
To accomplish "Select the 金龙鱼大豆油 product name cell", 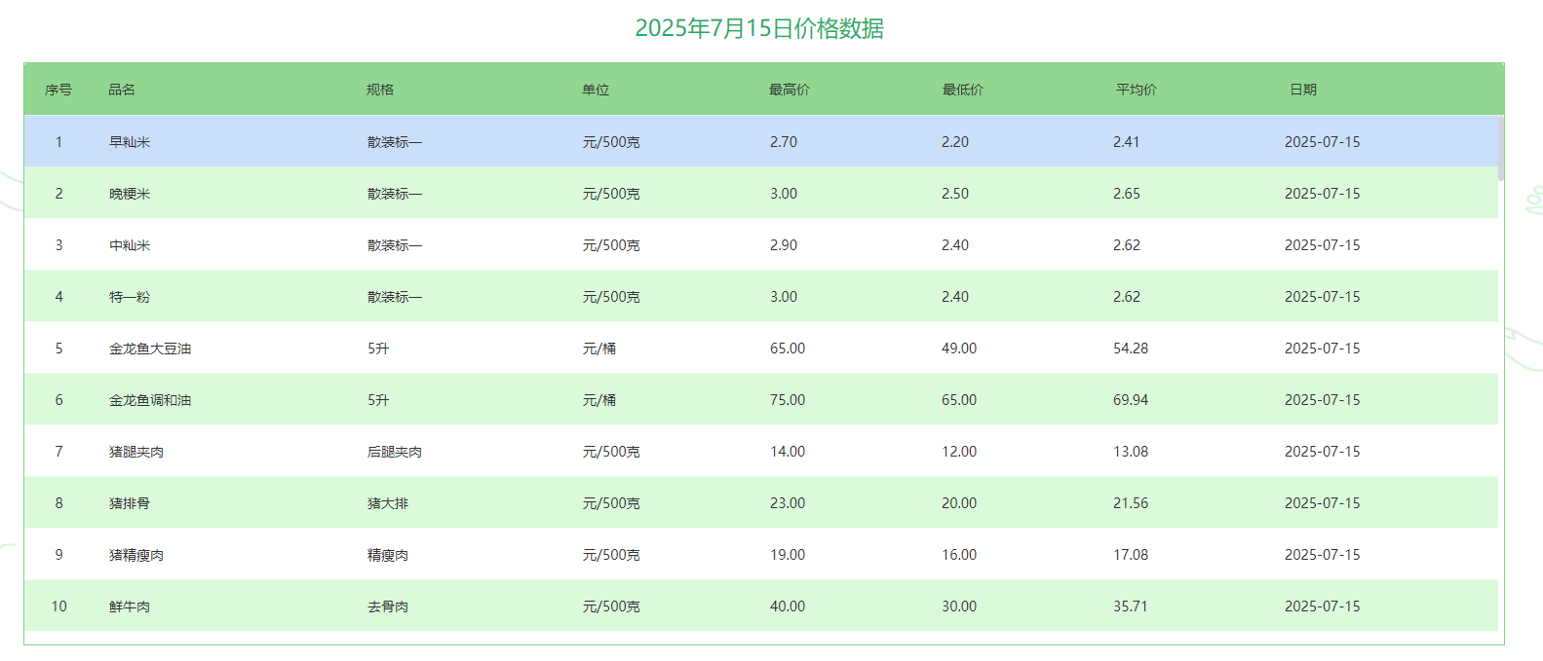I will tap(150, 349).
